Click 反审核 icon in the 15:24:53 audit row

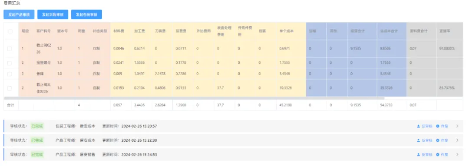click(419, 155)
